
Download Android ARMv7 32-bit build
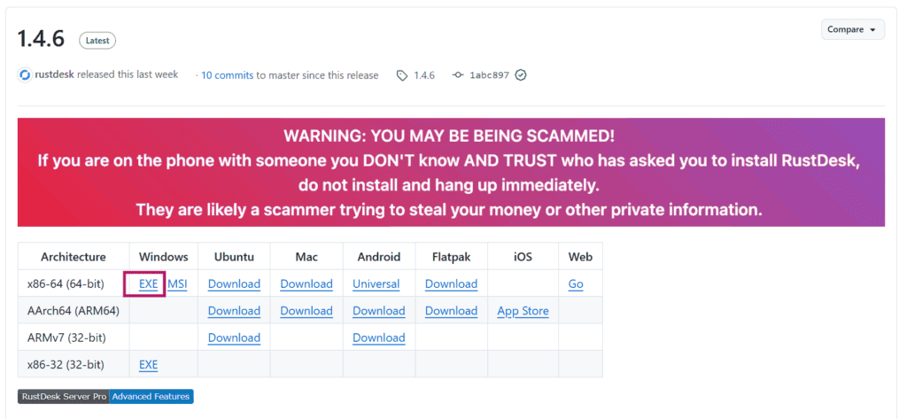tap(378, 338)
